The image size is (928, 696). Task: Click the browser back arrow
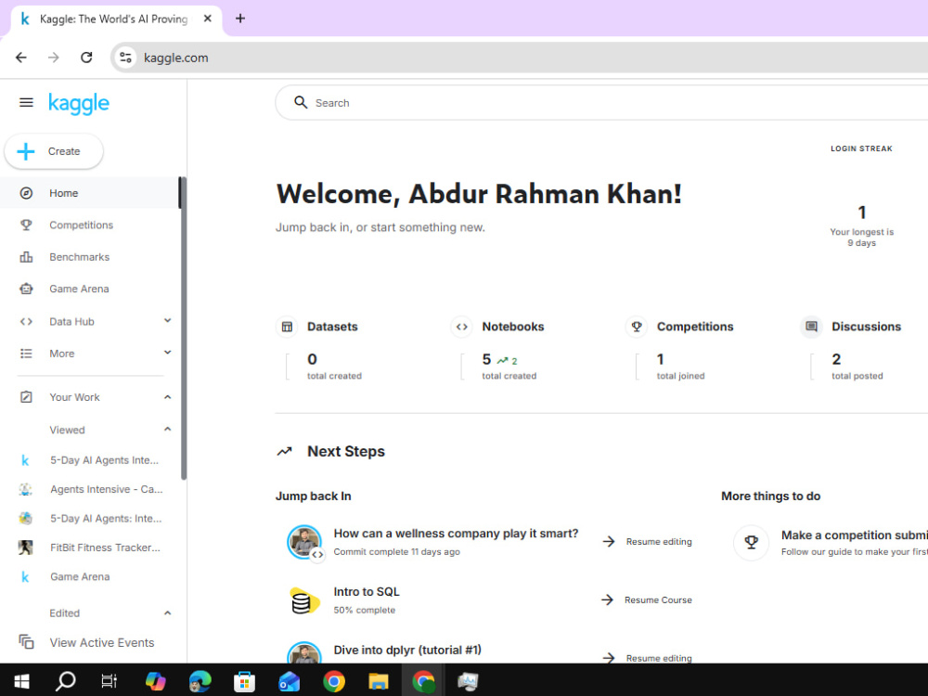point(21,58)
